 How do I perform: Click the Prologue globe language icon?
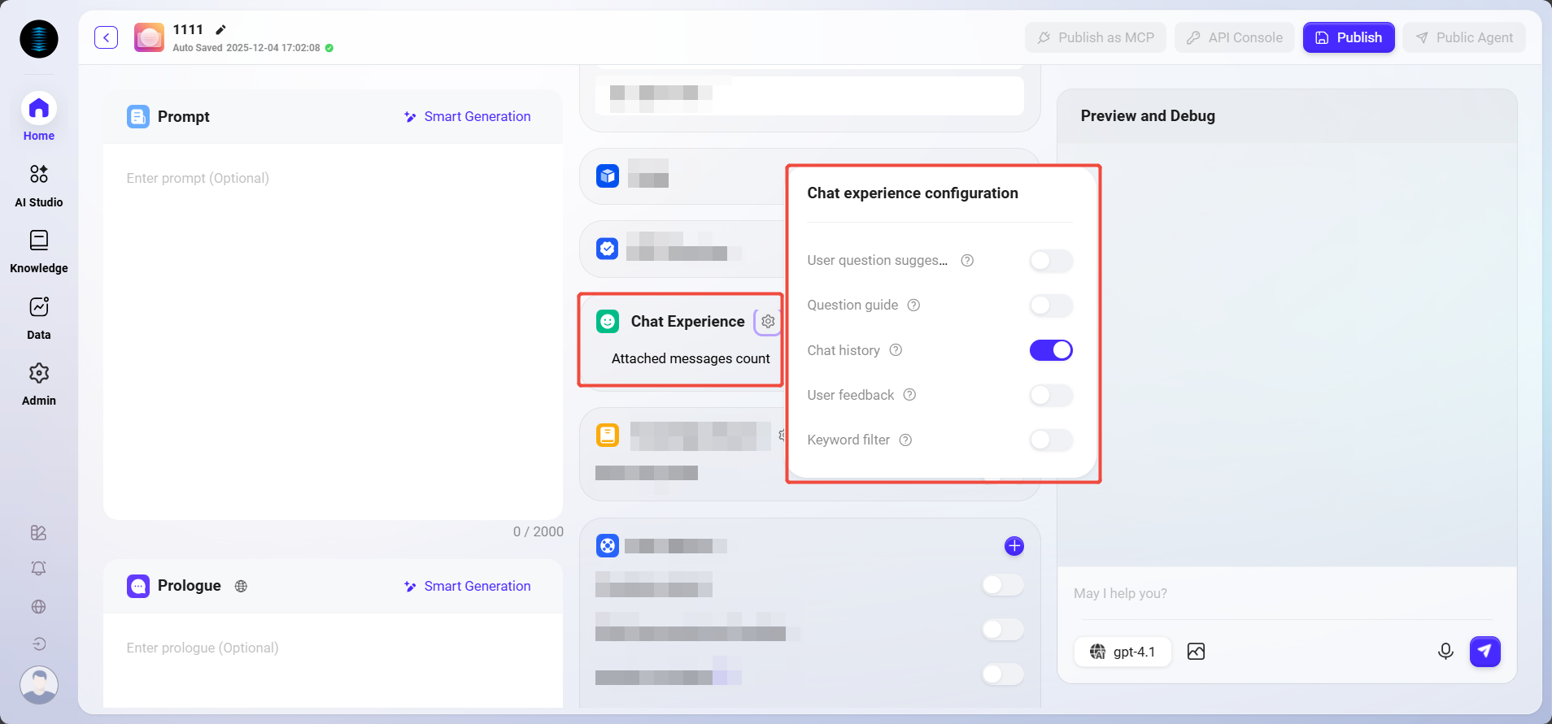pyautogui.click(x=241, y=587)
